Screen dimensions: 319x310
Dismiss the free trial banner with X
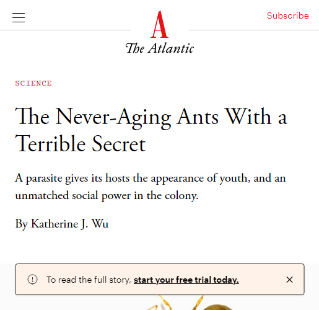click(289, 280)
